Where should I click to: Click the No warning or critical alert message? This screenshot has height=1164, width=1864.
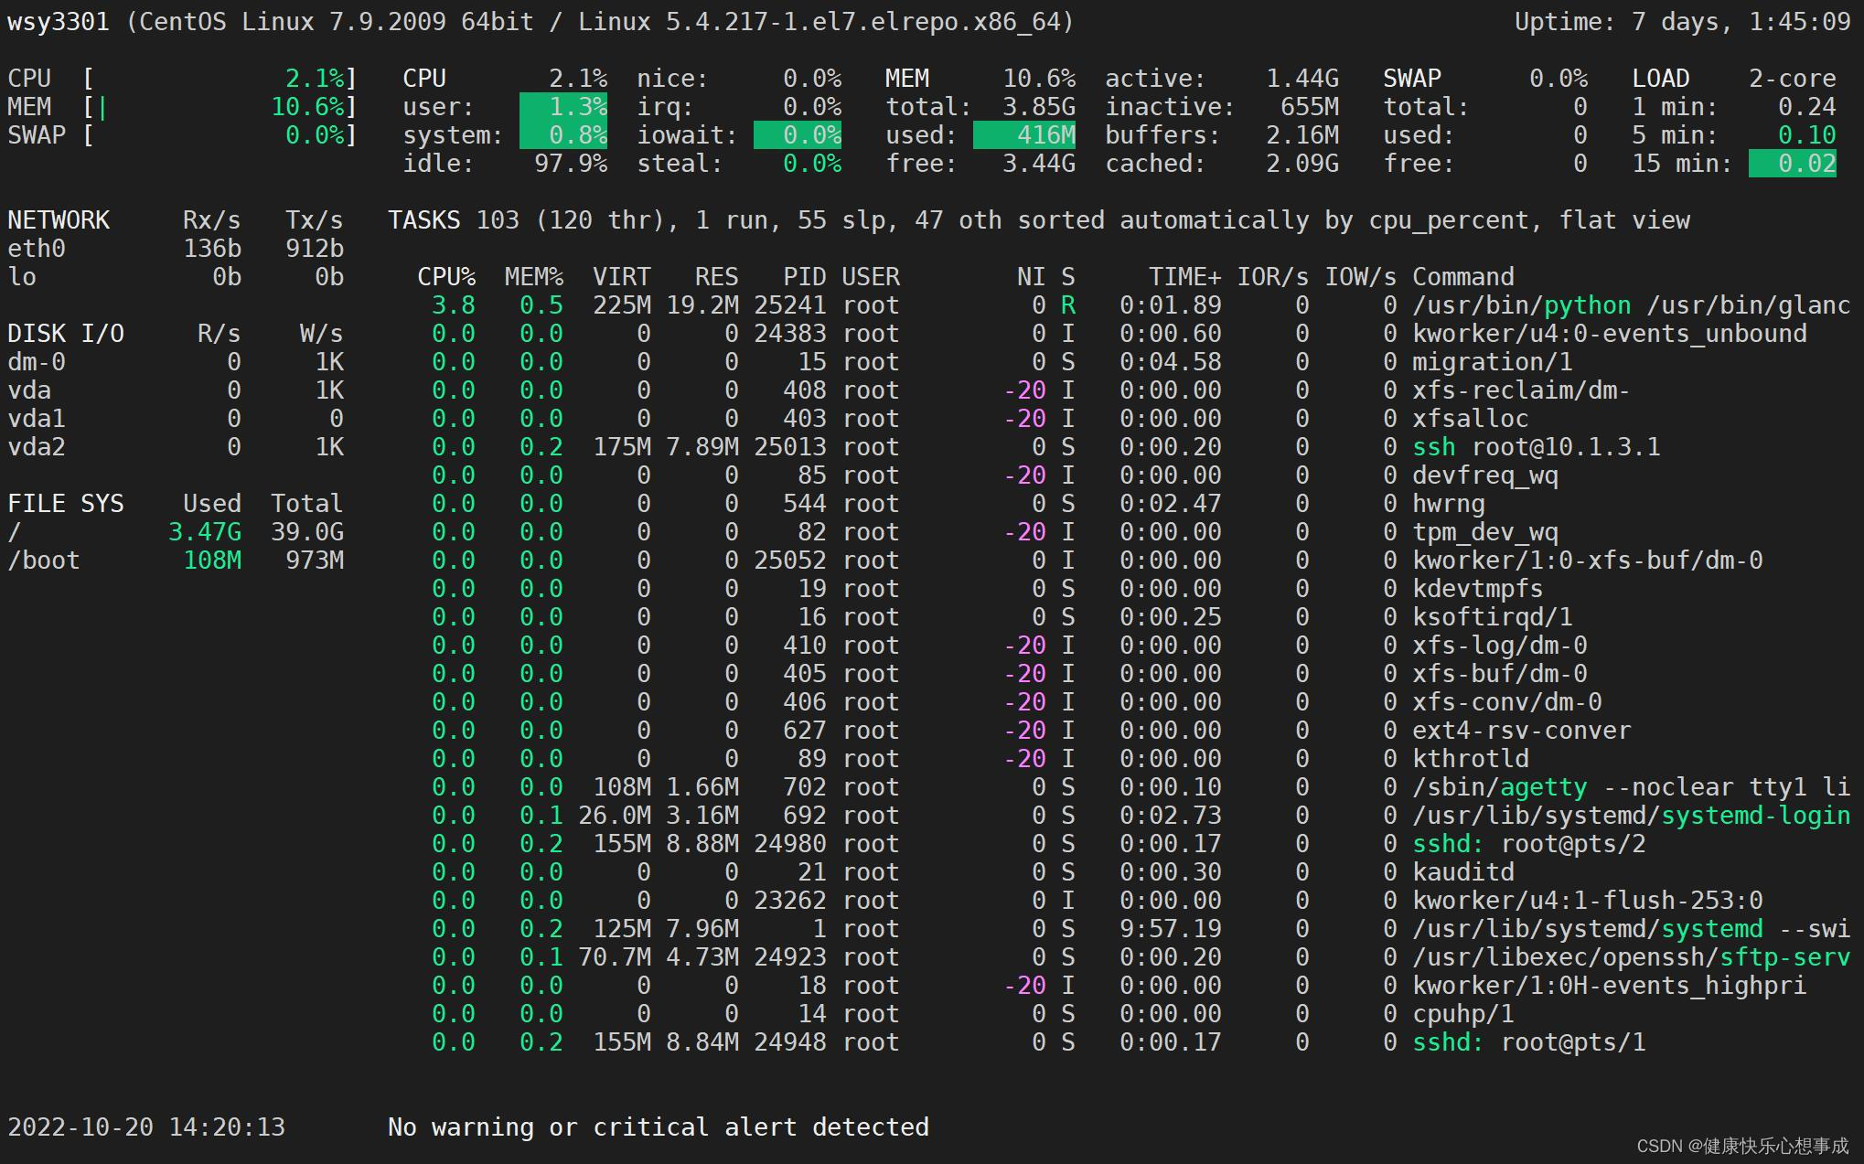pos(658,1127)
